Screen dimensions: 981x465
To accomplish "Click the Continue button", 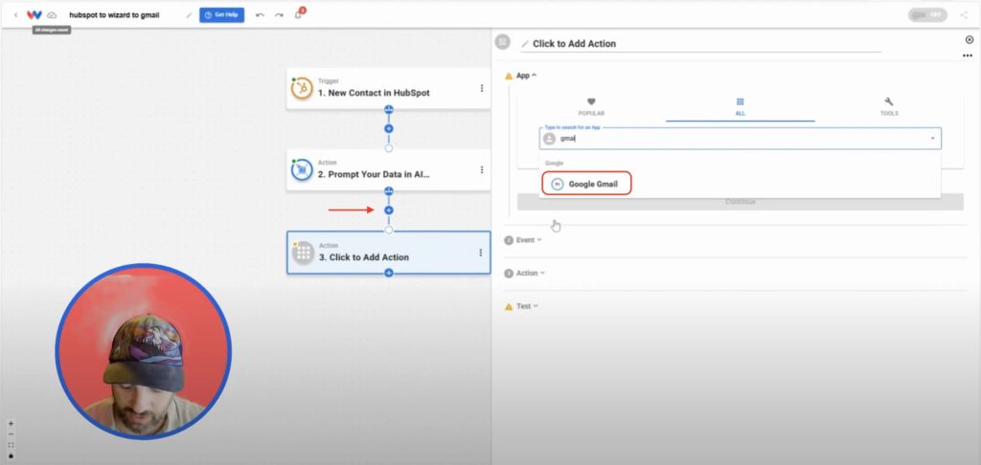I will pyautogui.click(x=741, y=202).
